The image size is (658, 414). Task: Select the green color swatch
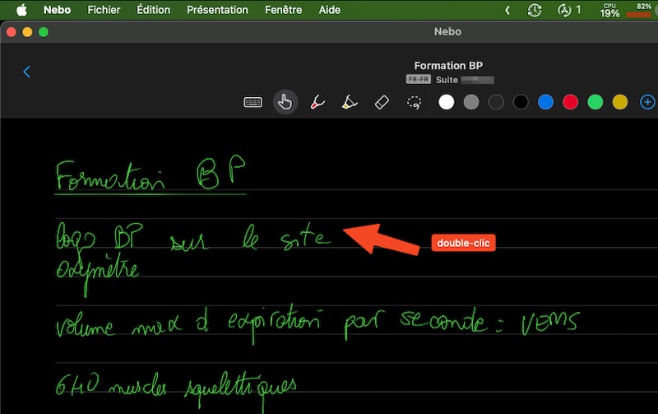click(x=595, y=102)
